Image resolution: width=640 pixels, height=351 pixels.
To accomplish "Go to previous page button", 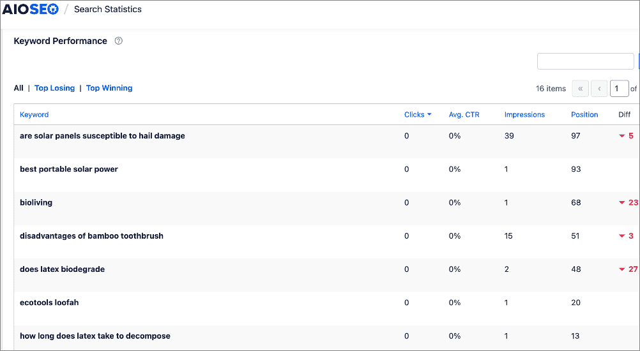I will point(598,89).
